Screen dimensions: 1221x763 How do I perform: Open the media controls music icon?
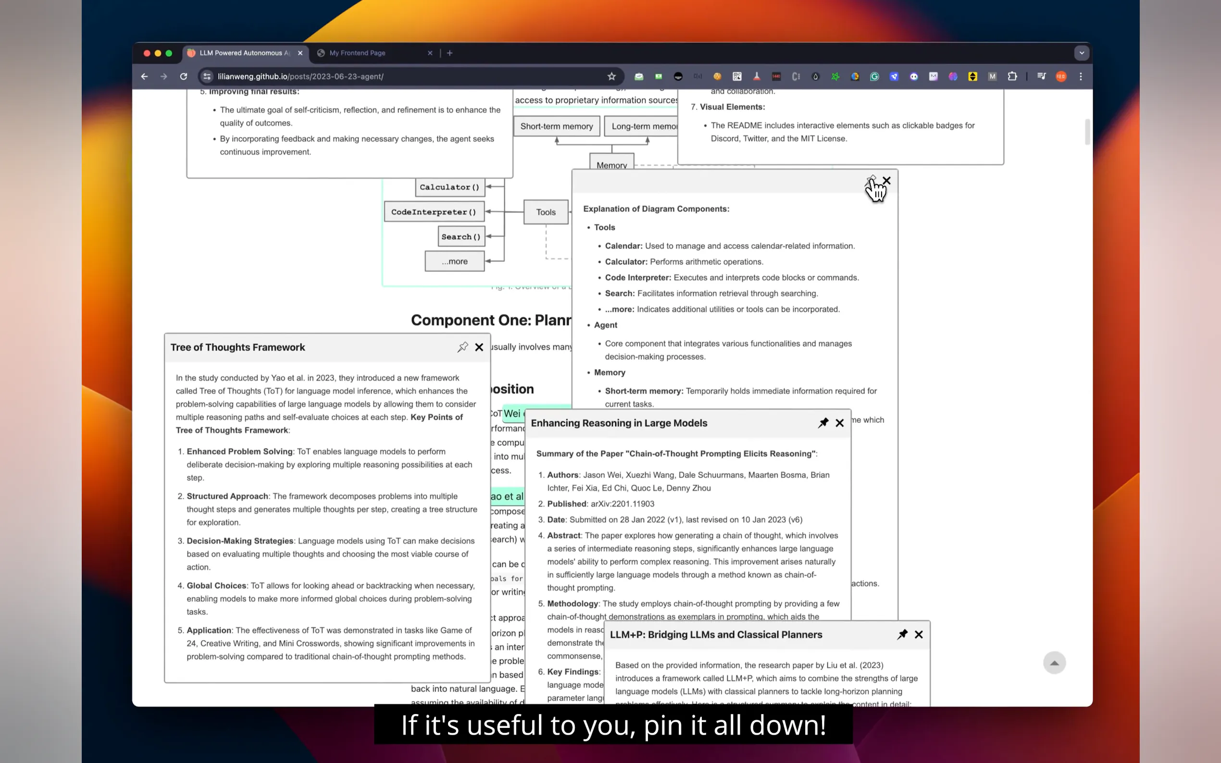[x=1041, y=76]
